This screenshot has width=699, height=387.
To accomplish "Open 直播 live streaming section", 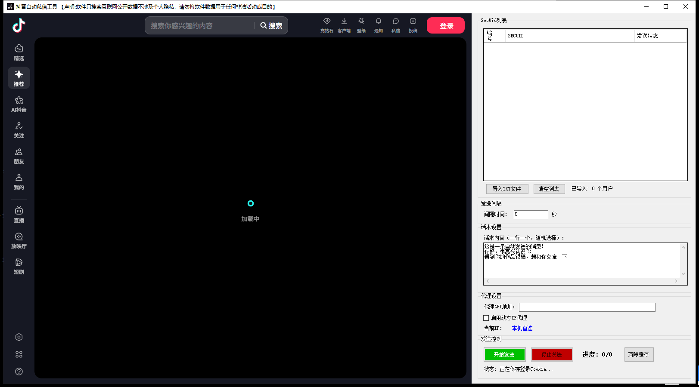I will pyautogui.click(x=19, y=214).
